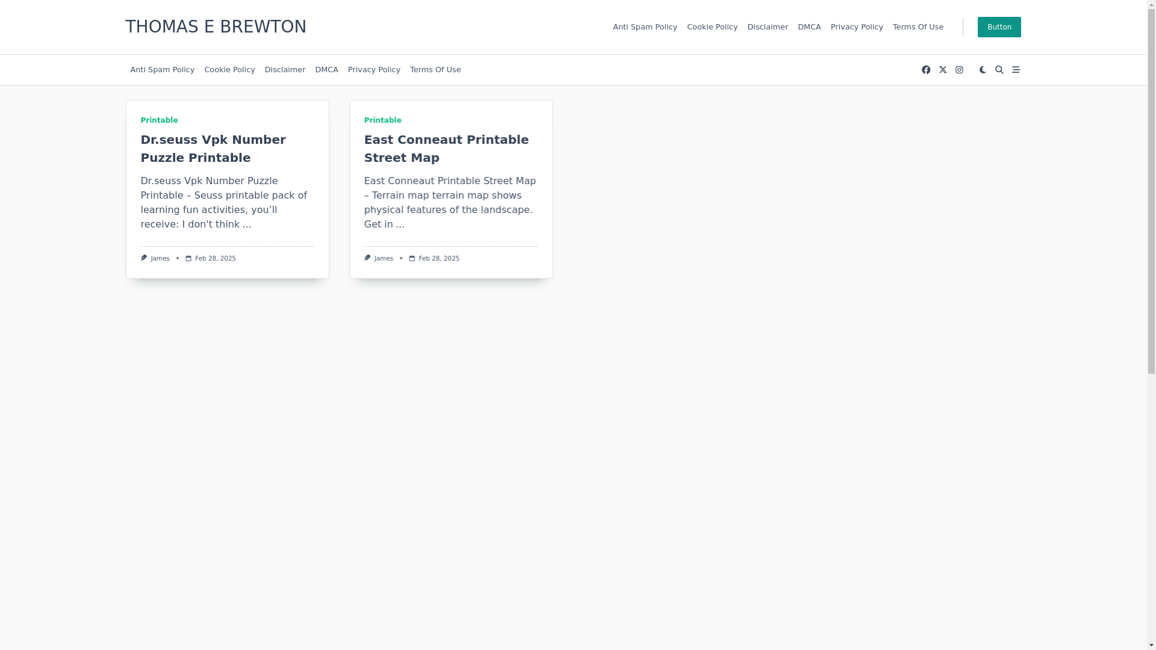
Task: Open the search magnifier icon
Action: (999, 70)
